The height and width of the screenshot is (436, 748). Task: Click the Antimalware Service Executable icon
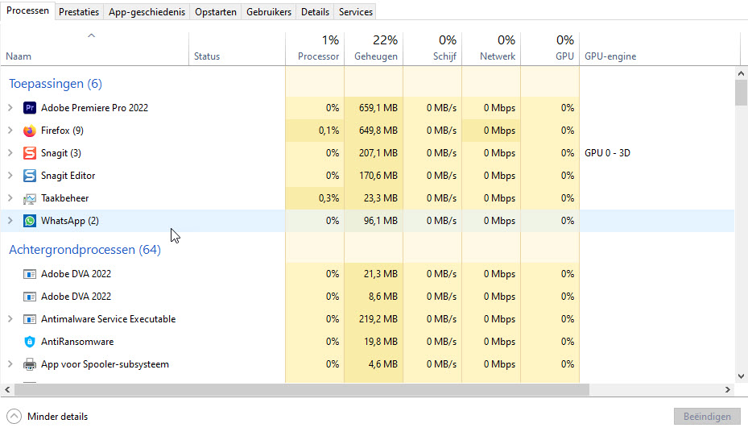30,319
